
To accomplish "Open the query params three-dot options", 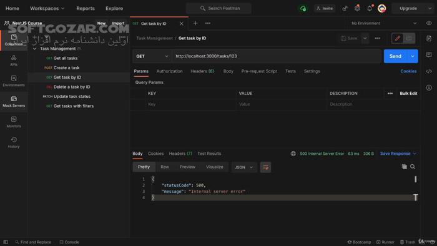I will tap(390, 93).
